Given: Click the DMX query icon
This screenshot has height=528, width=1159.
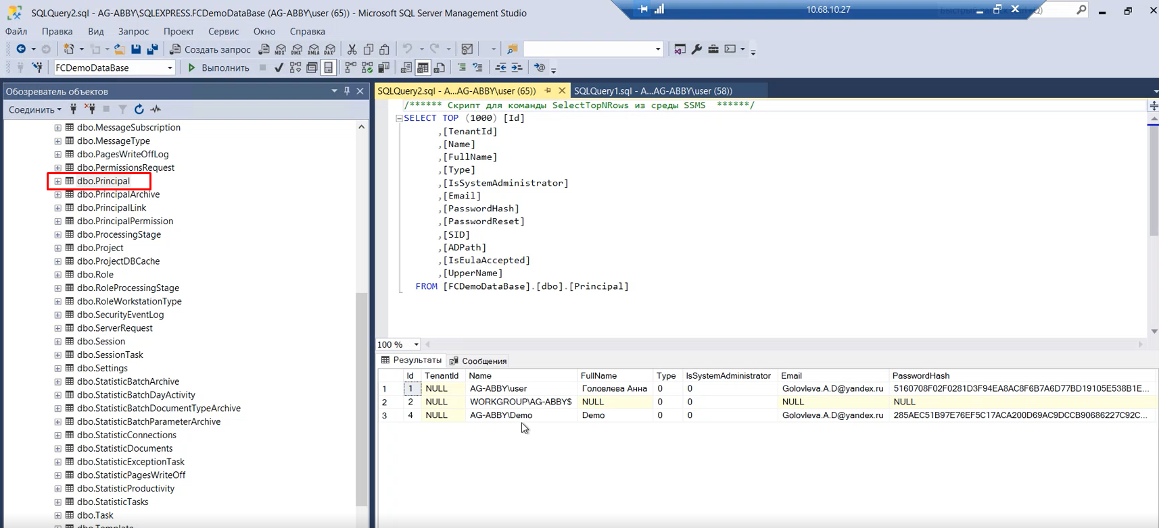Looking at the screenshot, I should (x=297, y=49).
